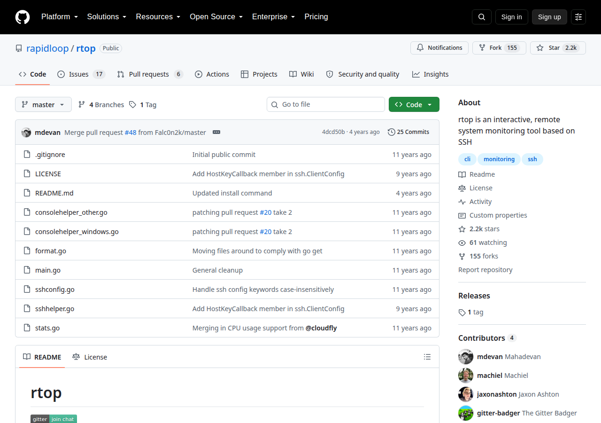Open the Insights tab
Image resolution: width=601 pixels, height=423 pixels.
pyautogui.click(x=430, y=74)
